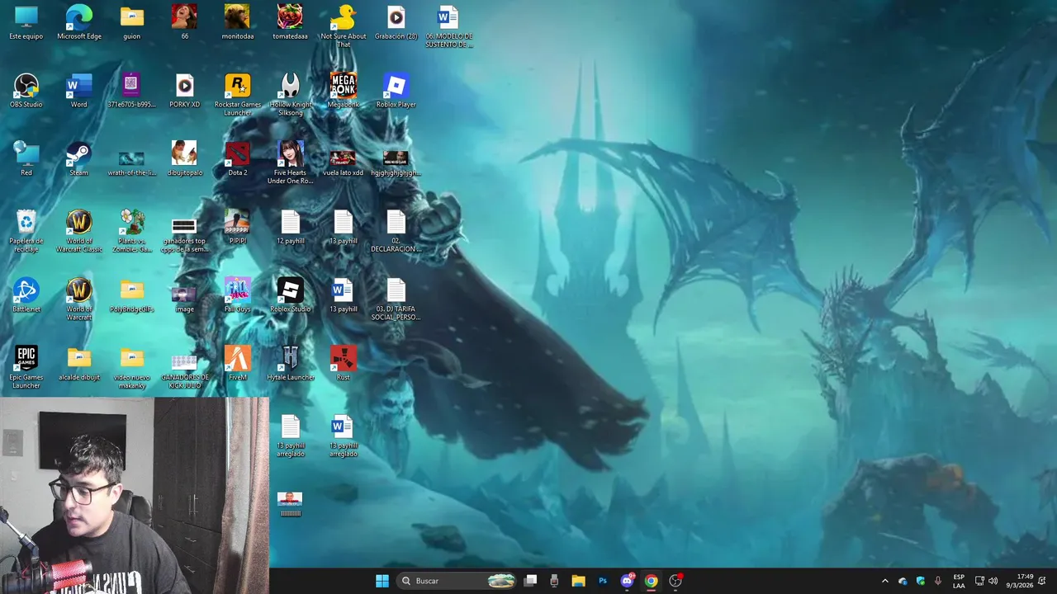Open the Red network icon
This screenshot has height=594, width=1057.
coord(26,159)
